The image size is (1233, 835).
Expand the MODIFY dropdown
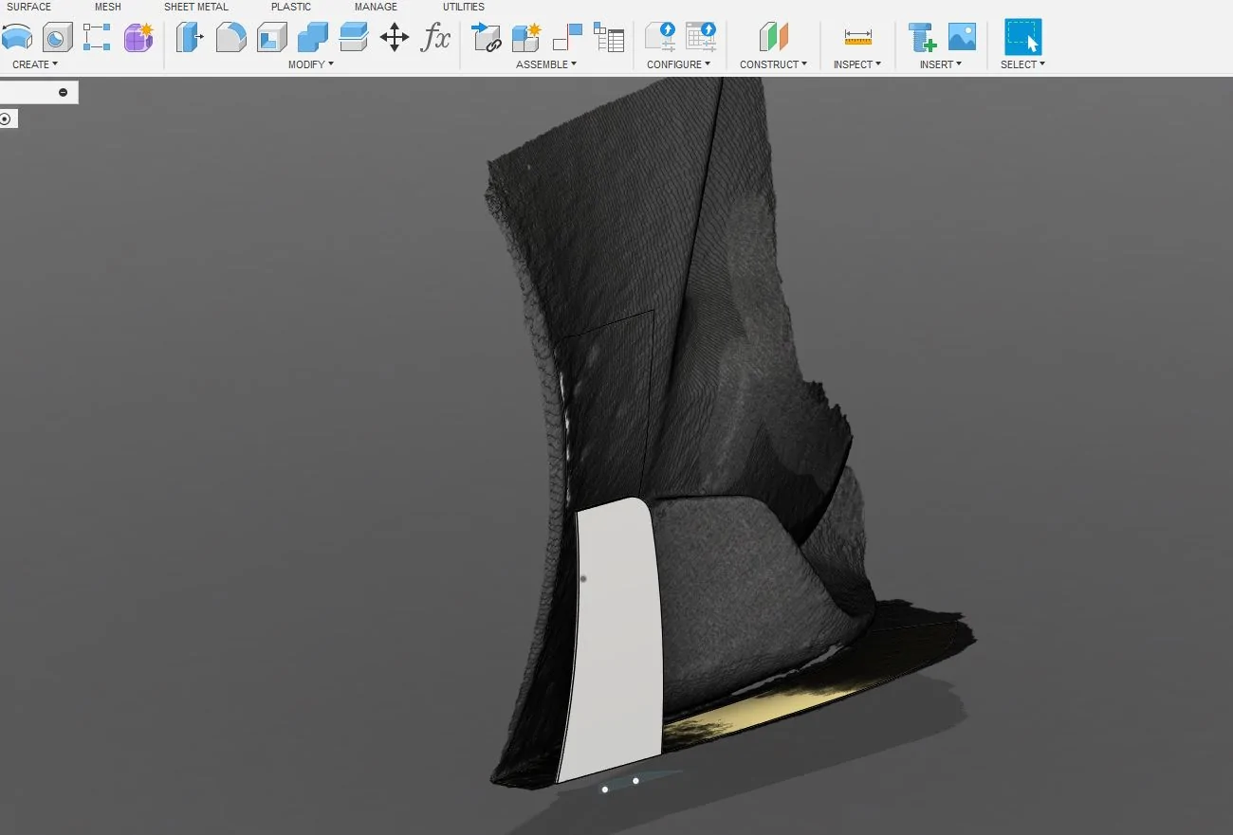point(311,64)
